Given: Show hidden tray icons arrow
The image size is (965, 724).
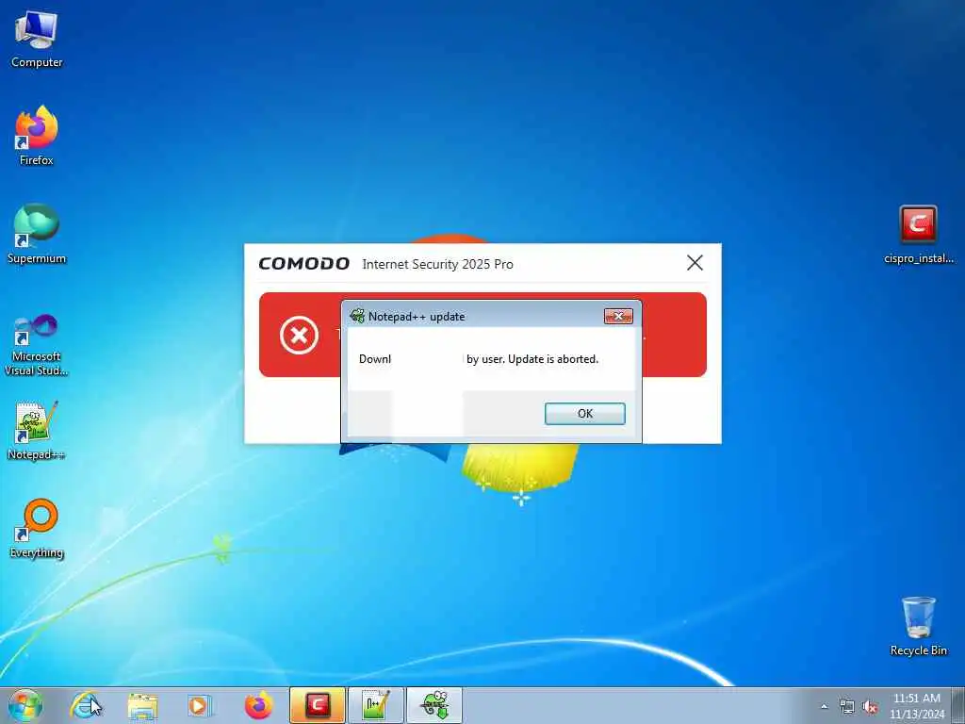Looking at the screenshot, I should [824, 707].
